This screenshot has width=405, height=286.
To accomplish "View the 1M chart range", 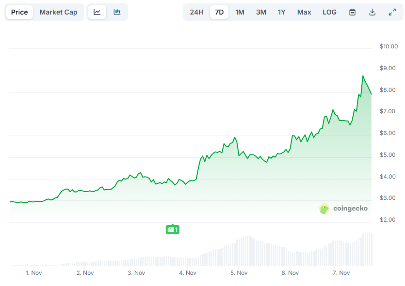I will 240,12.
